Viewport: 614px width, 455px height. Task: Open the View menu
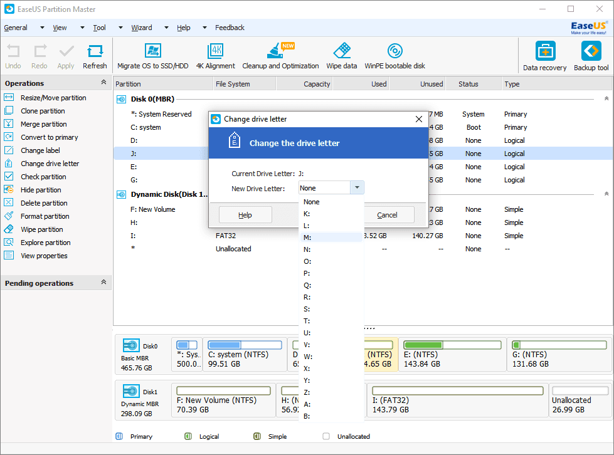tap(60, 28)
